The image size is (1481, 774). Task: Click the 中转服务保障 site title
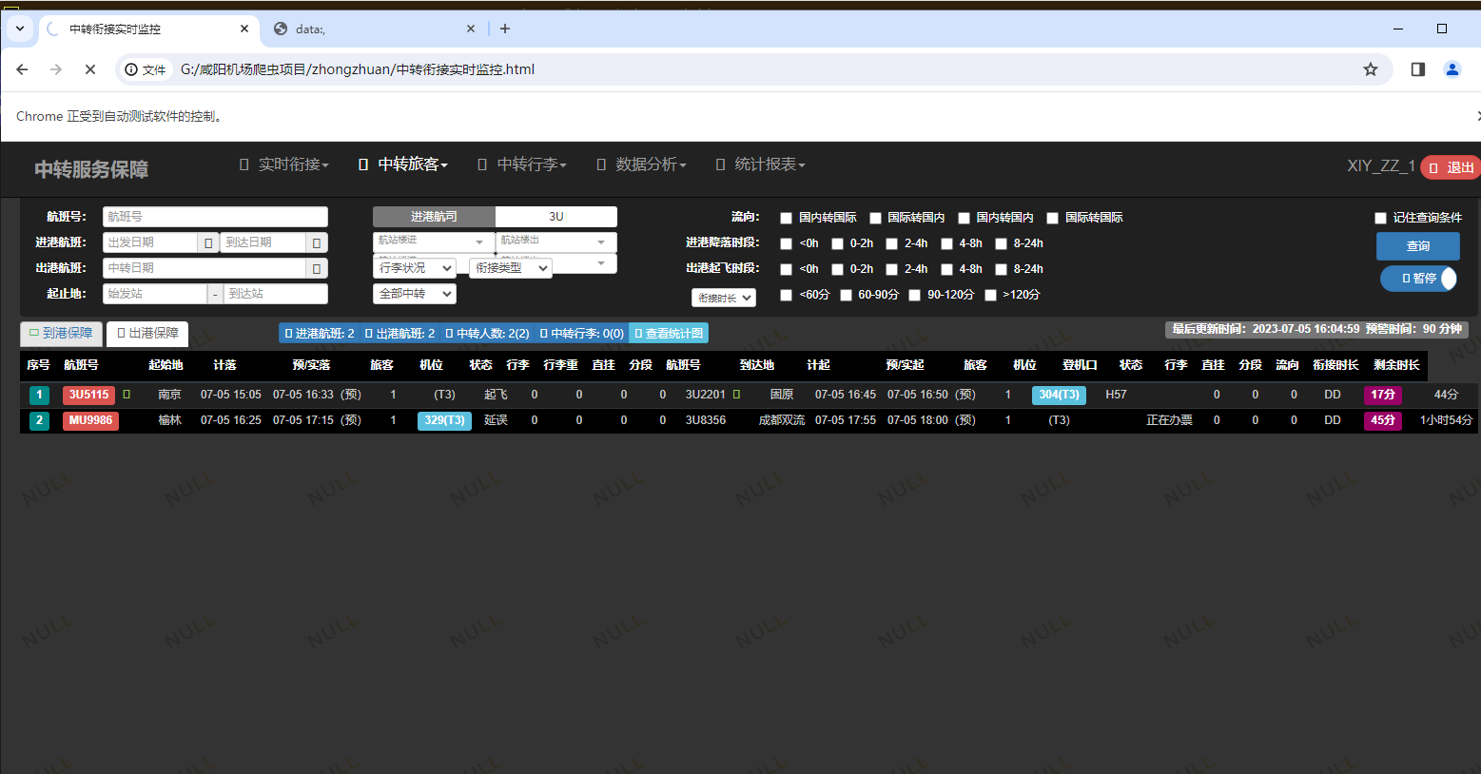click(91, 169)
